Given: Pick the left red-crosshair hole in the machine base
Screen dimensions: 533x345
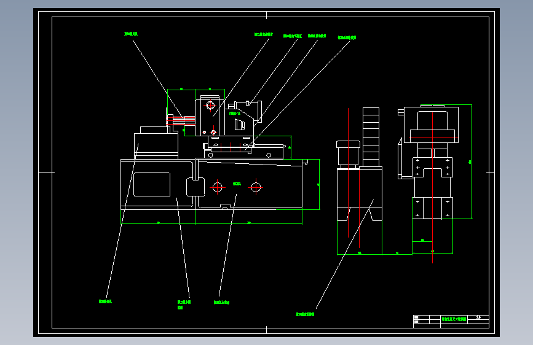Looking at the screenshot, I should click(x=217, y=187).
